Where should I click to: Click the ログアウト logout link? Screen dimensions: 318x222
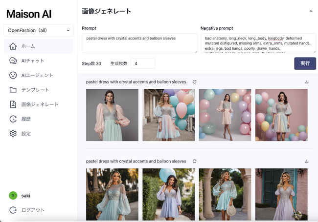[33, 210]
